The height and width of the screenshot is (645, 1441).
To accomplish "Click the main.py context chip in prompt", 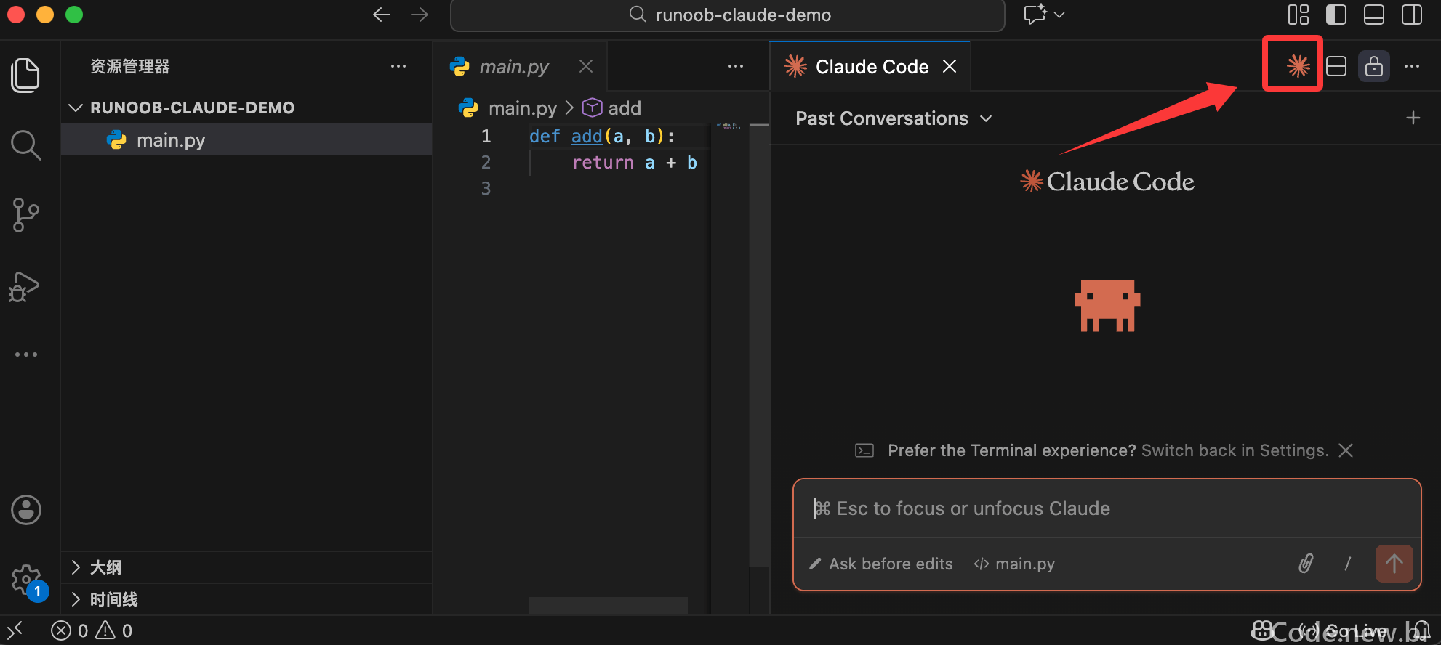I will tap(1014, 564).
